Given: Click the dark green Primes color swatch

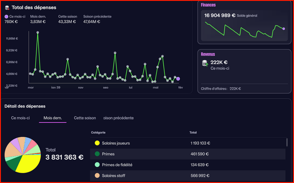Looking at the screenshot, I should click(x=97, y=154).
